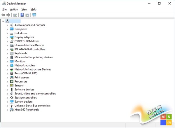Open the View menu
The image size is (175, 128).
pos(24,9)
